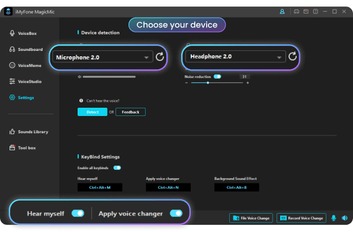Edit Background Sound Effect keybind Ctrl+Alt+B
353x232 pixels.
(x=236, y=187)
